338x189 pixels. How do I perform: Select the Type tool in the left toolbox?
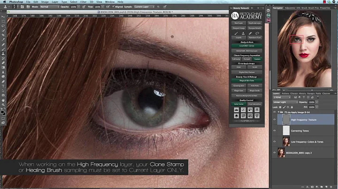[x=3, y=86]
